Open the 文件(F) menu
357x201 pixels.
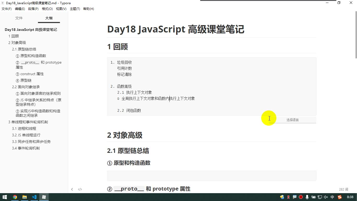point(7,9)
